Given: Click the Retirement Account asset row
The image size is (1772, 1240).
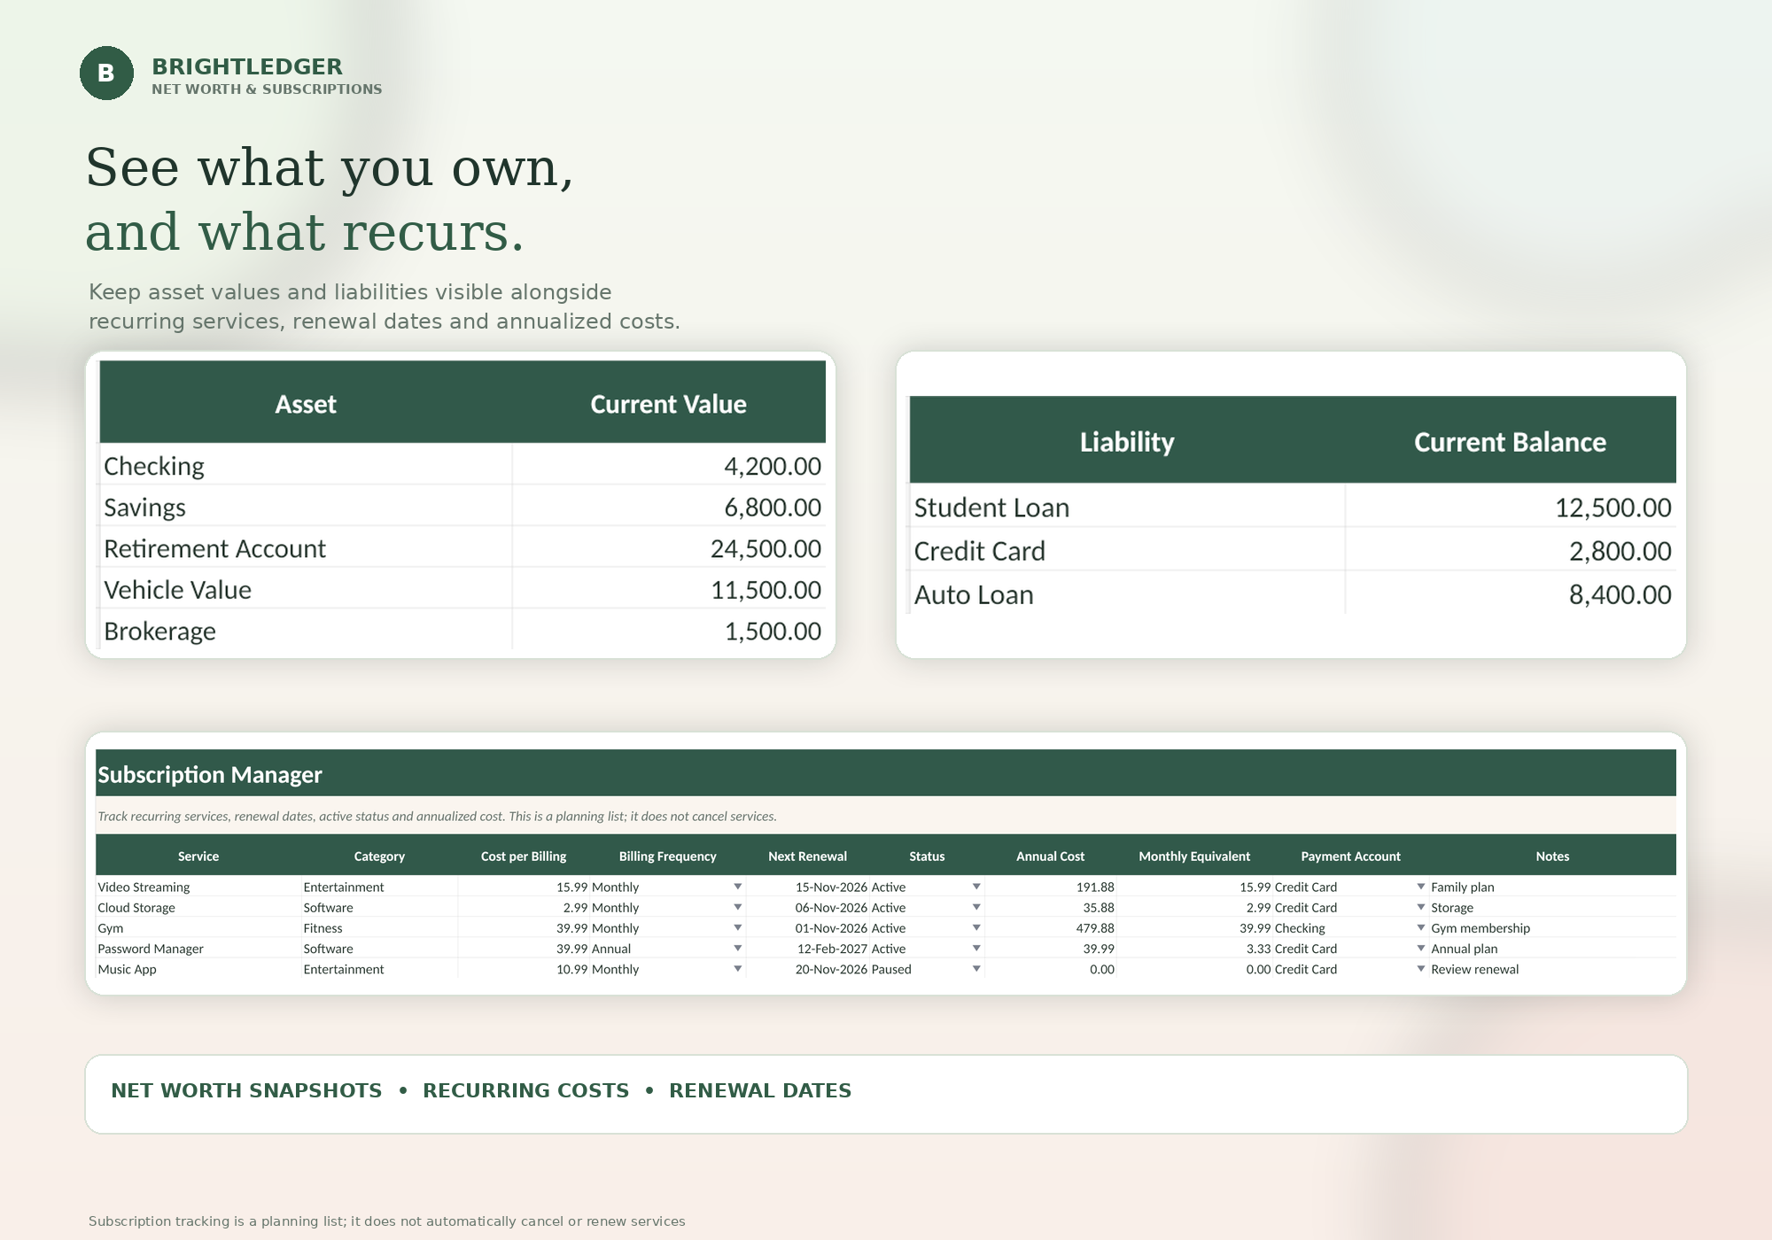Looking at the screenshot, I should click(x=462, y=548).
